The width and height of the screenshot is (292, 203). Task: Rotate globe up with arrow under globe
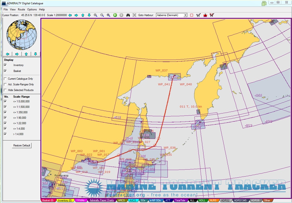pos(26,54)
